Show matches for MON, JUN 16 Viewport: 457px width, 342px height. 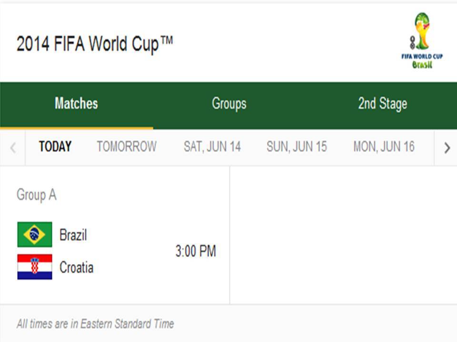point(384,147)
